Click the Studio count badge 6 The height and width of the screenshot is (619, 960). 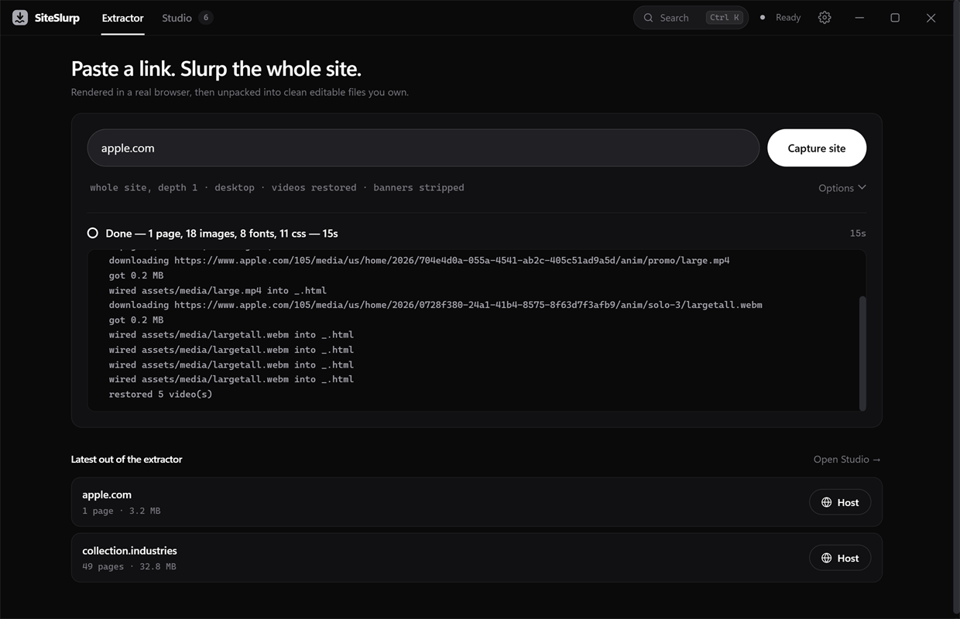[206, 18]
